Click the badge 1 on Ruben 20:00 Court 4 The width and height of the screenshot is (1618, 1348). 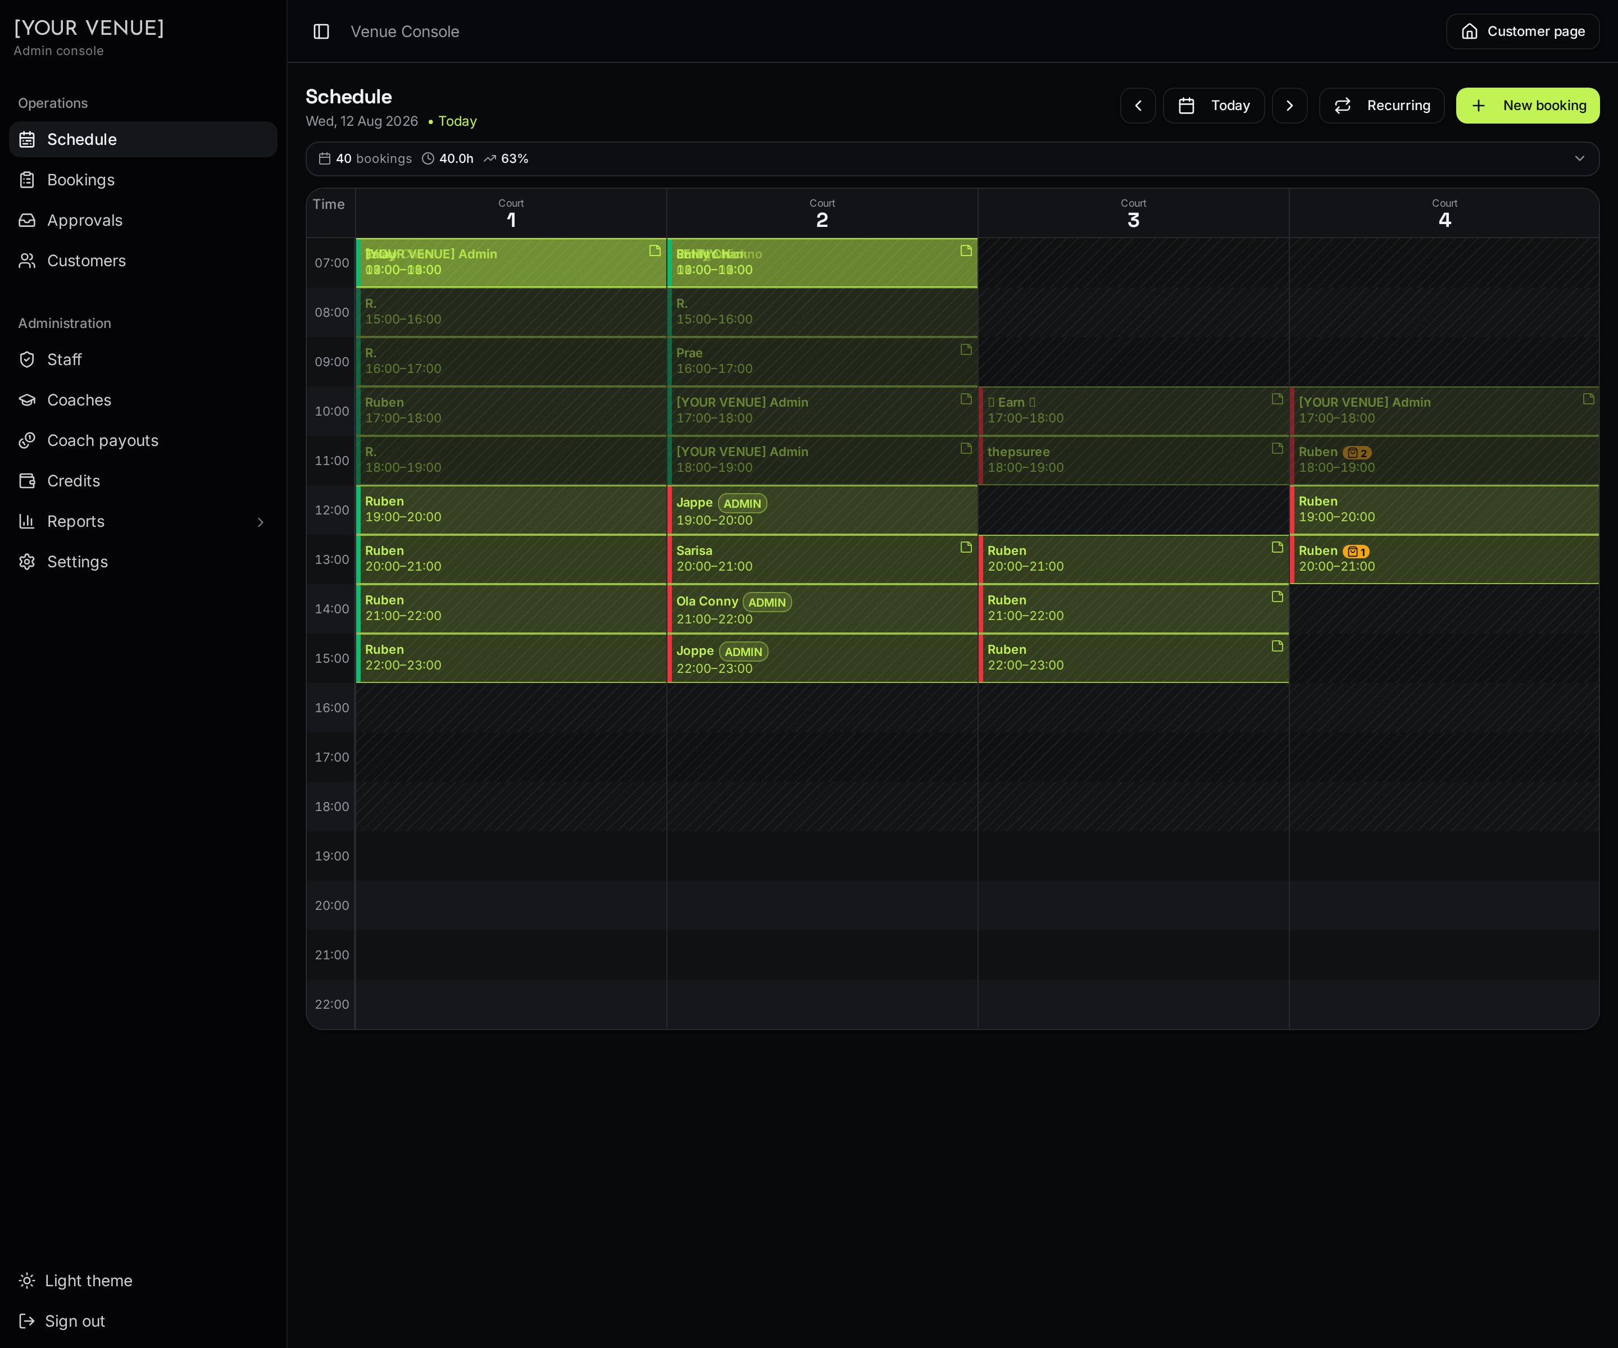point(1356,552)
